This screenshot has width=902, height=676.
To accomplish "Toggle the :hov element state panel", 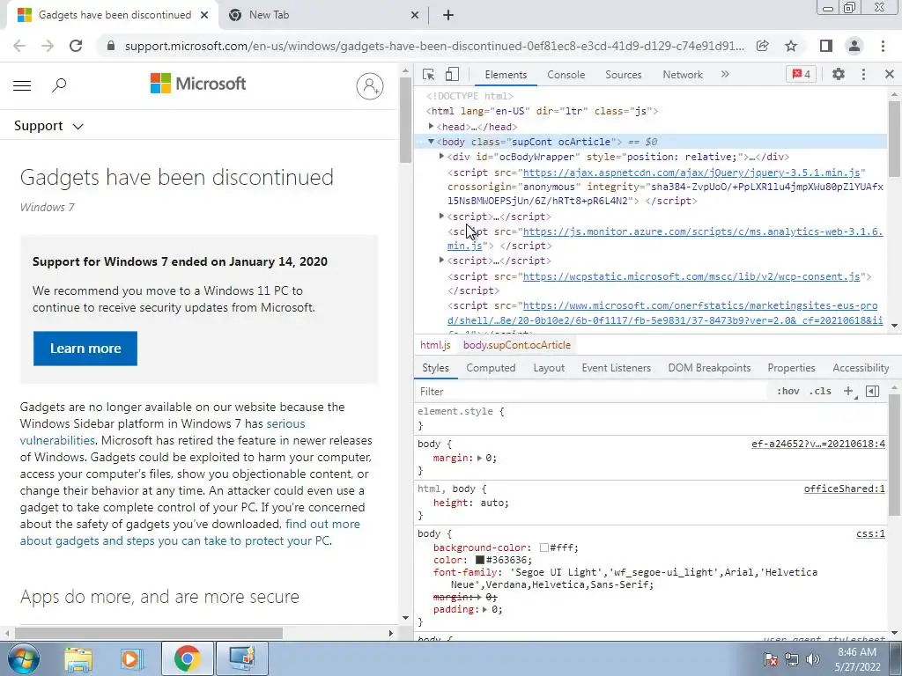I will coord(788,392).
